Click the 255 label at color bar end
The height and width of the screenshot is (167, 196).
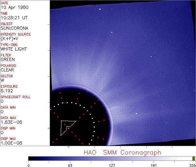point(192,165)
